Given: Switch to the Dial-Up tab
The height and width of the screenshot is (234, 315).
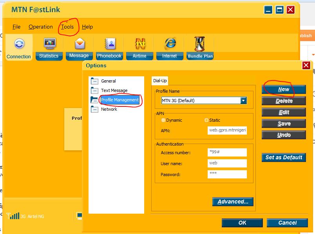Looking at the screenshot, I should (160, 81).
